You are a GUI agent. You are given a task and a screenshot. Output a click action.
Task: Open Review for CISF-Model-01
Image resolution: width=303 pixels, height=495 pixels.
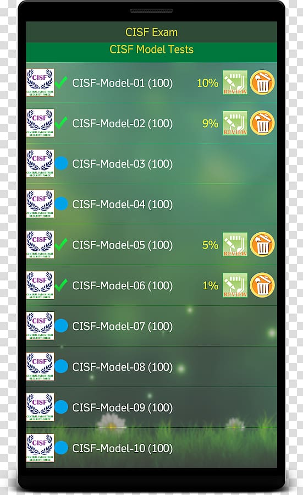(235, 82)
